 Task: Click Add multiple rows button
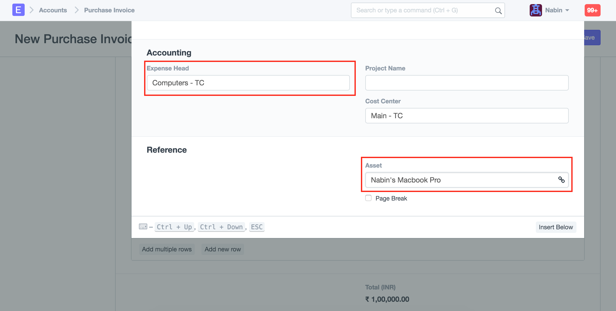click(167, 249)
